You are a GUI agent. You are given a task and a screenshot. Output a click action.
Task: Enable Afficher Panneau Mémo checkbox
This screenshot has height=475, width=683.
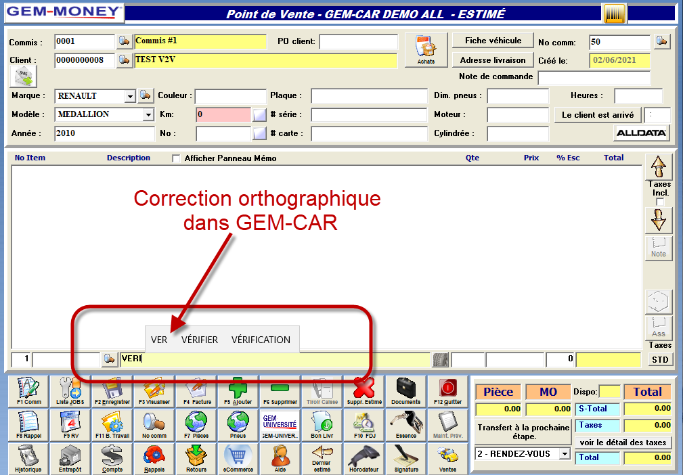(176, 158)
